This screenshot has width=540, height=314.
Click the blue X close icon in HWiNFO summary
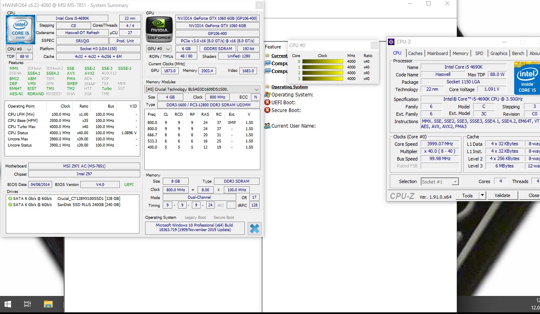click(x=255, y=228)
